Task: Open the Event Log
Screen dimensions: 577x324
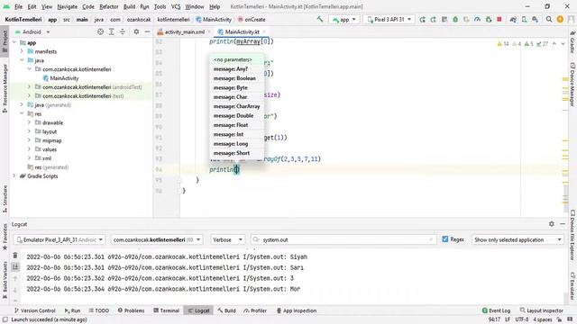Action: pos(496,310)
